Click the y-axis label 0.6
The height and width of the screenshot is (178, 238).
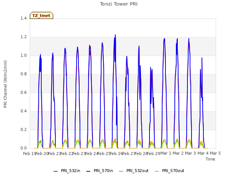click(23, 92)
